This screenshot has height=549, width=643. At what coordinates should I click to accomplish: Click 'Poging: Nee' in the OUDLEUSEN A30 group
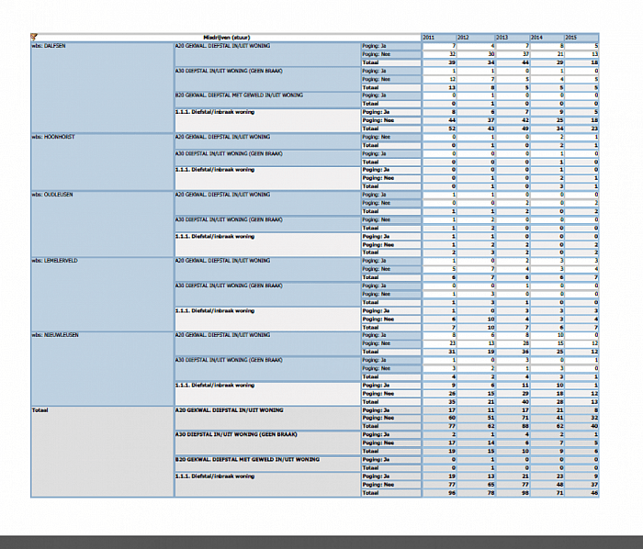pyautogui.click(x=376, y=219)
